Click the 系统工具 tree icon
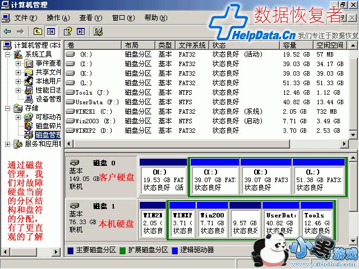 (18, 54)
